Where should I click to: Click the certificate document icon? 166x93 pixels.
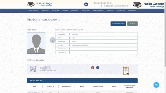pos(33,69)
